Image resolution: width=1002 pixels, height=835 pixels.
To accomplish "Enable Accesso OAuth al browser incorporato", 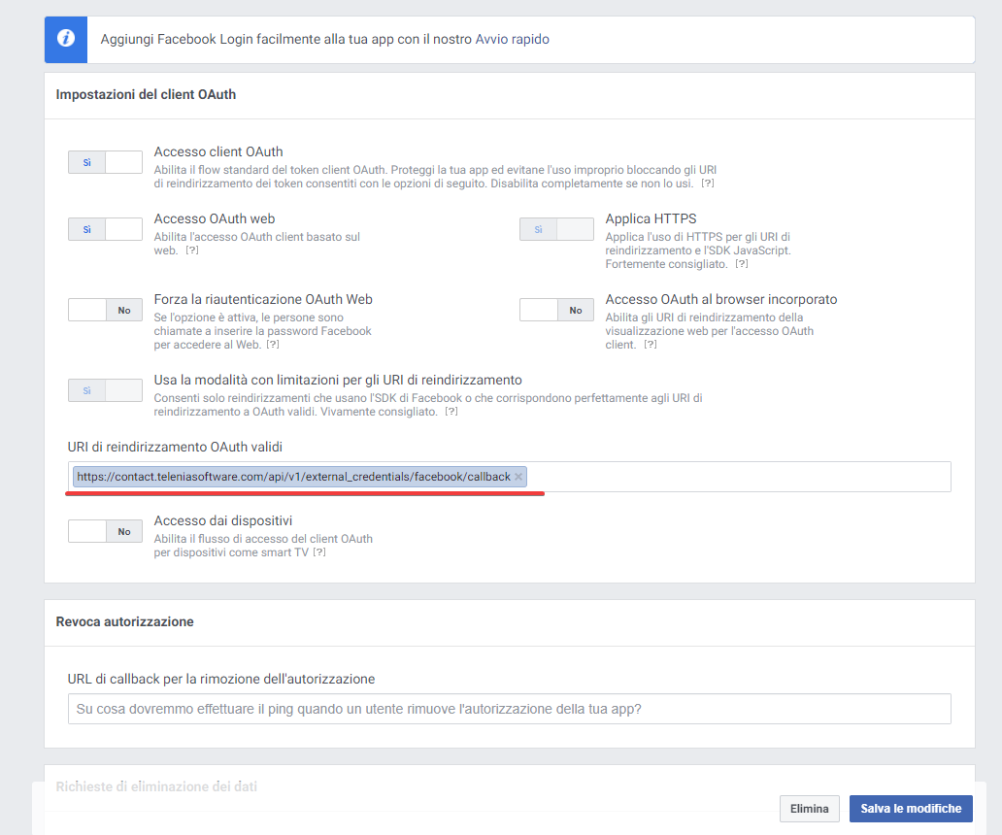I will [x=556, y=310].
